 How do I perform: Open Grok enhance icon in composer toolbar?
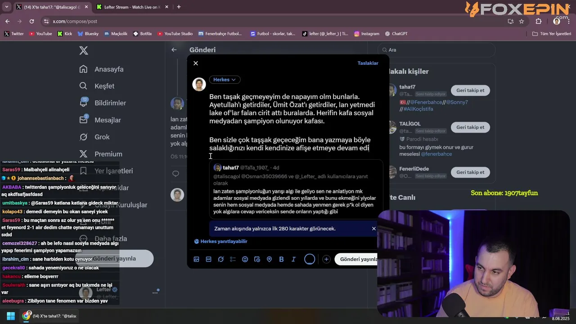220,259
